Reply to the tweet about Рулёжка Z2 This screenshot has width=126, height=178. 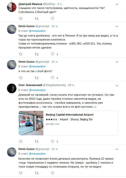click(x=21, y=173)
